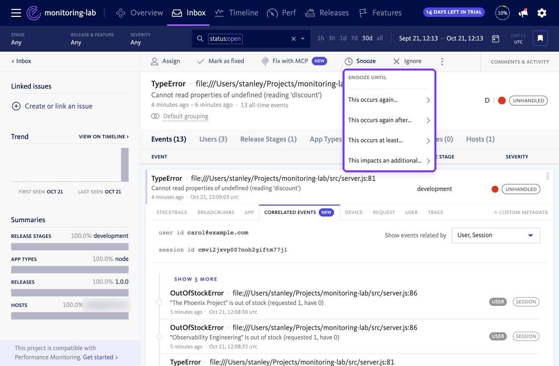The height and width of the screenshot is (366, 559).
Task: Select the Events (13) tab
Action: (x=169, y=139)
